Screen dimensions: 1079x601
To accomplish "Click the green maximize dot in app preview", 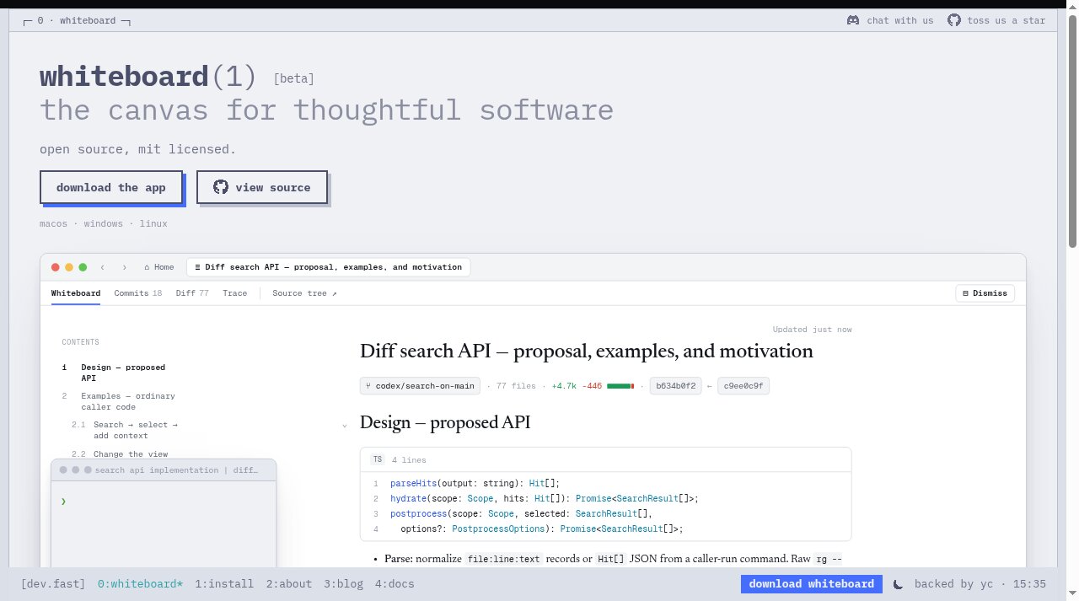I will [x=83, y=267].
